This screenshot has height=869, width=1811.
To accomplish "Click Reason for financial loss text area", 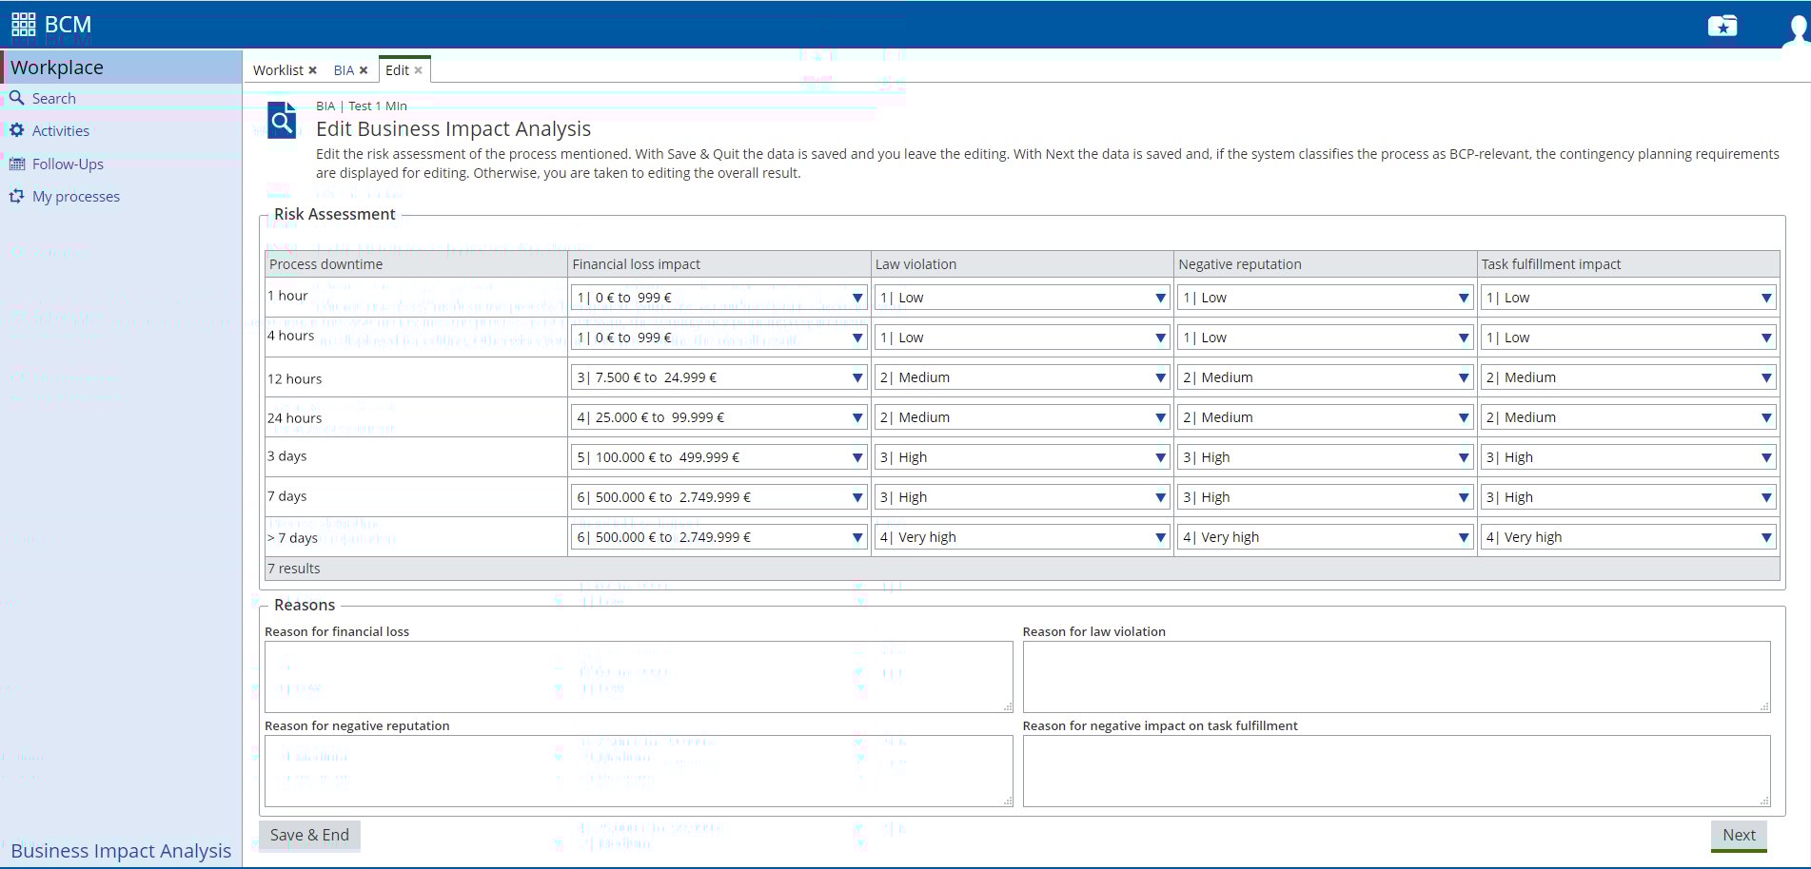I will coord(639,677).
